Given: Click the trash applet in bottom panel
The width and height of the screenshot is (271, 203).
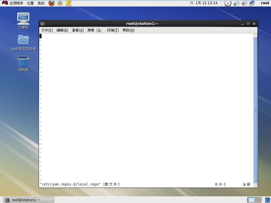Looking at the screenshot, I should click(268, 200).
